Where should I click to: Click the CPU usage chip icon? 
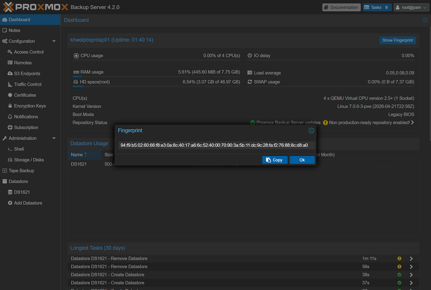76,56
